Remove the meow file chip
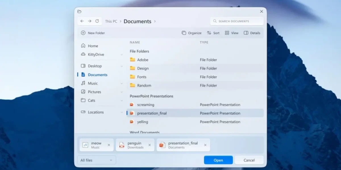The width and height of the screenshot is (341, 170). [x=109, y=145]
